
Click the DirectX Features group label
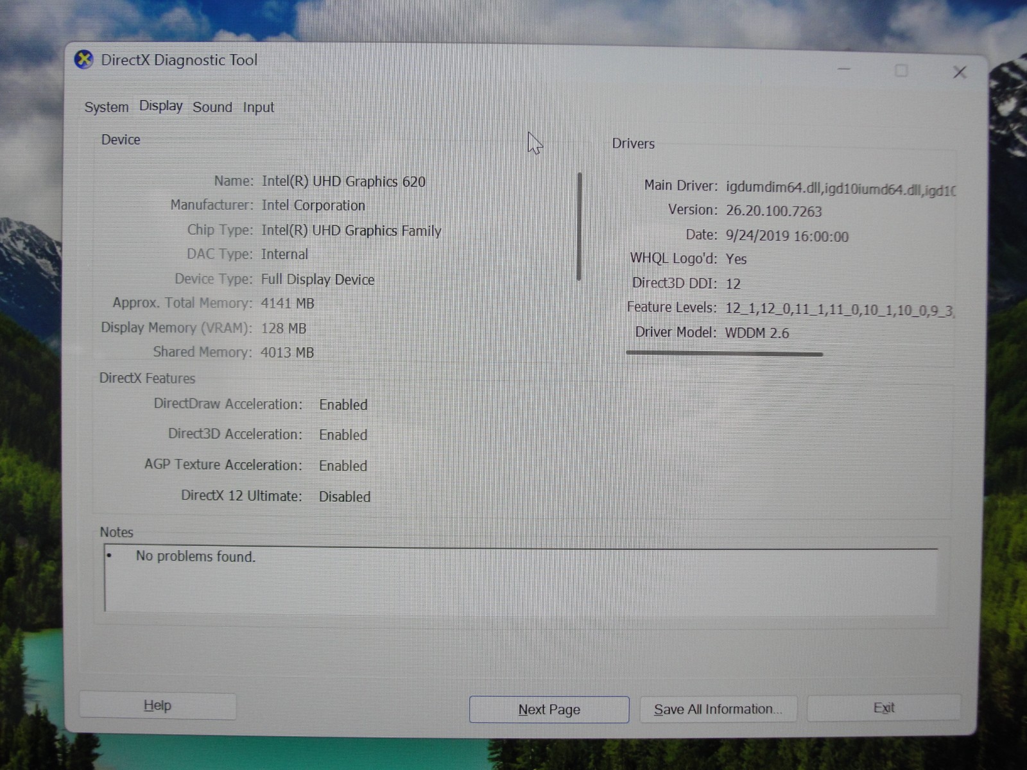point(147,379)
